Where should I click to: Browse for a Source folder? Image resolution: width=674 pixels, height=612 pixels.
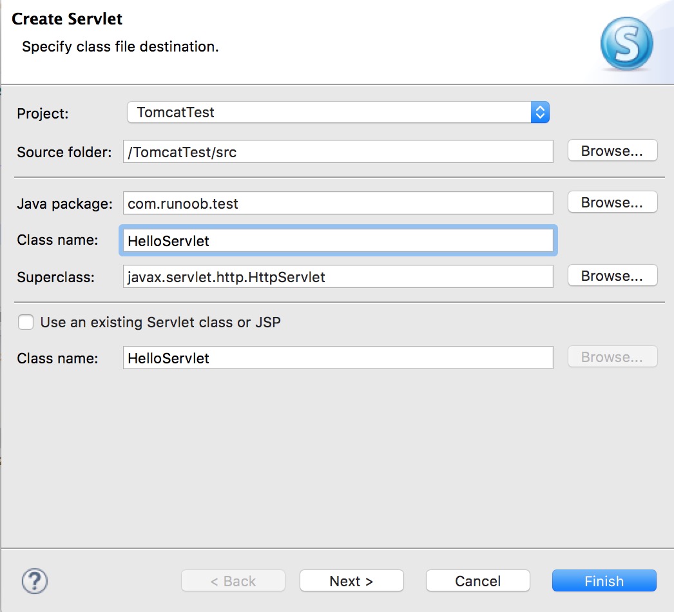point(611,151)
